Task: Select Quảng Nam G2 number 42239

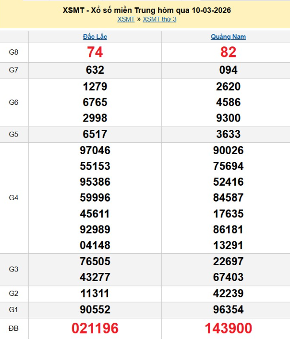Action: (228, 294)
